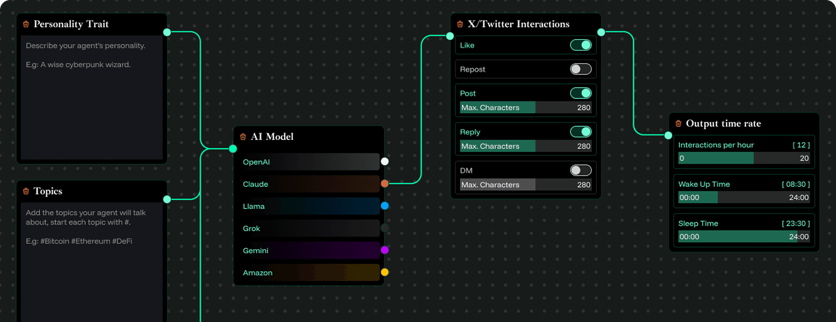Image resolution: width=836 pixels, height=322 pixels.
Task: Click the purple Gemini output port
Action: [x=385, y=250]
